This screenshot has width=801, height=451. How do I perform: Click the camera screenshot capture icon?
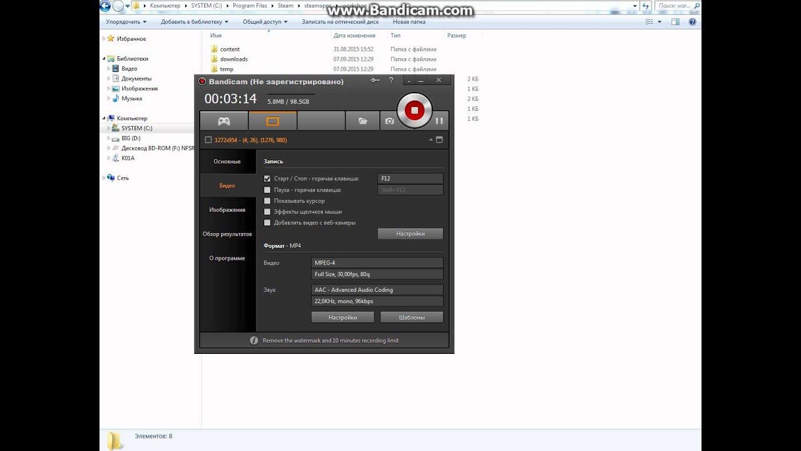pos(390,121)
